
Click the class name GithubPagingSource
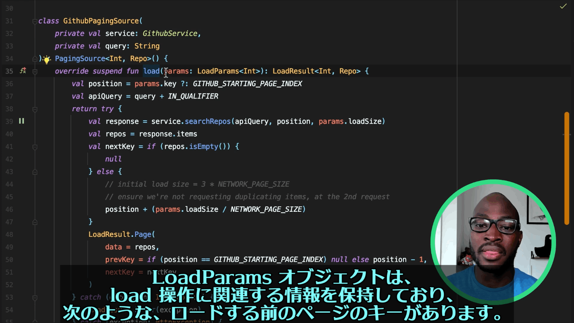[x=101, y=21]
